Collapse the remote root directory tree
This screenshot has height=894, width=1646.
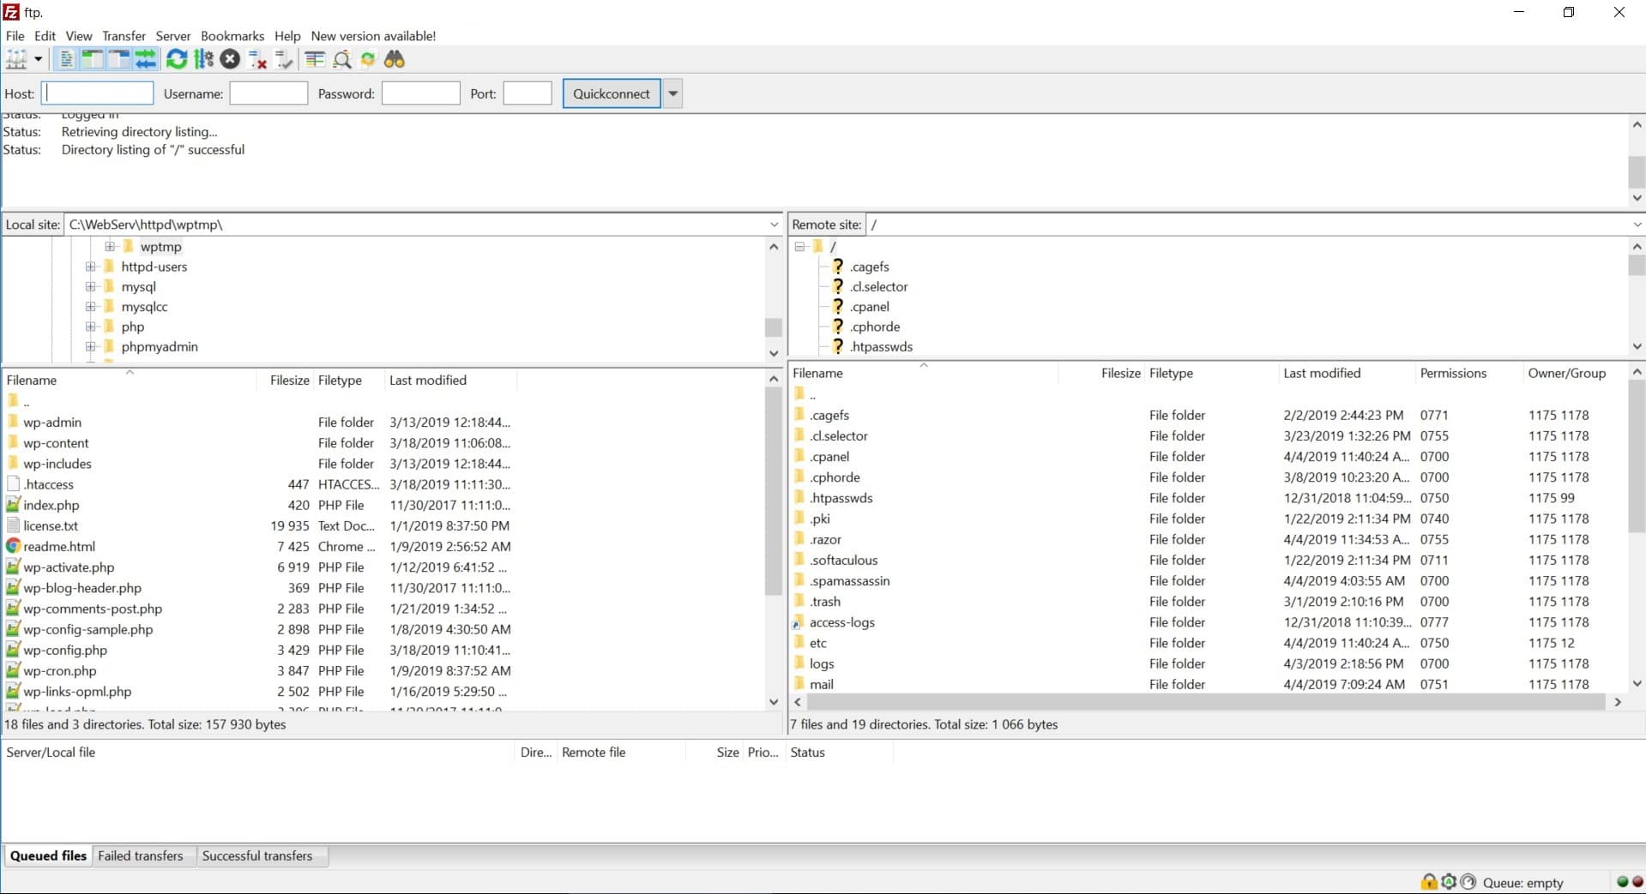click(800, 246)
